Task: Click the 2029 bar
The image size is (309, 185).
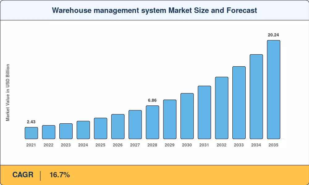Action: pos(170,119)
